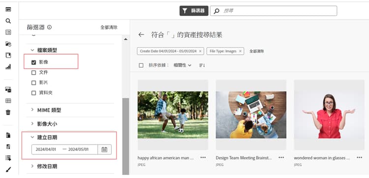Open the design team meeting thumbnail

tap(251, 115)
